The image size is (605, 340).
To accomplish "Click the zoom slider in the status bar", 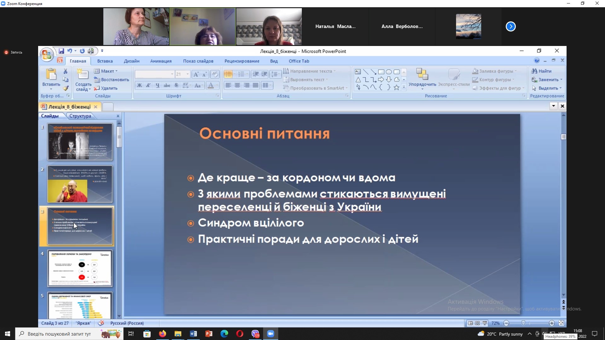I will pyautogui.click(x=523, y=323).
